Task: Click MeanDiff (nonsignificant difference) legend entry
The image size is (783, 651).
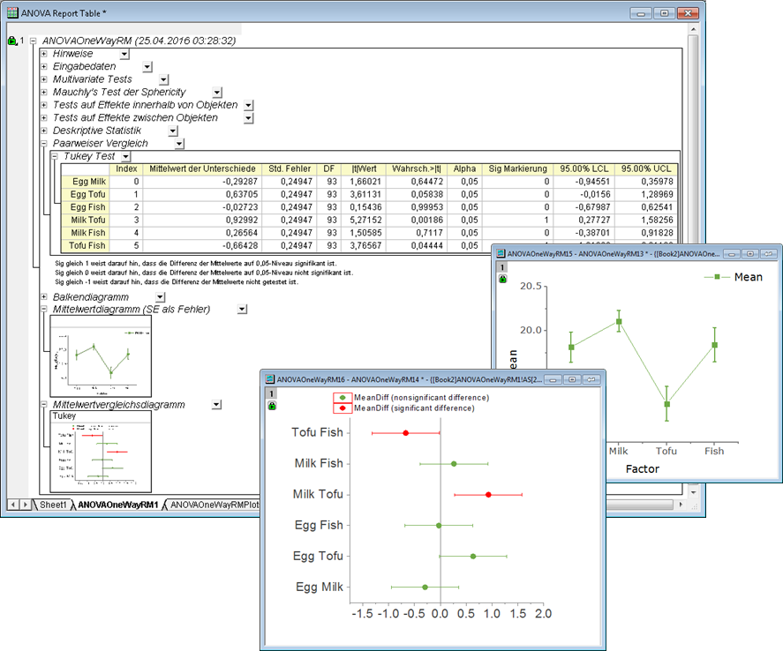Action: (x=411, y=398)
